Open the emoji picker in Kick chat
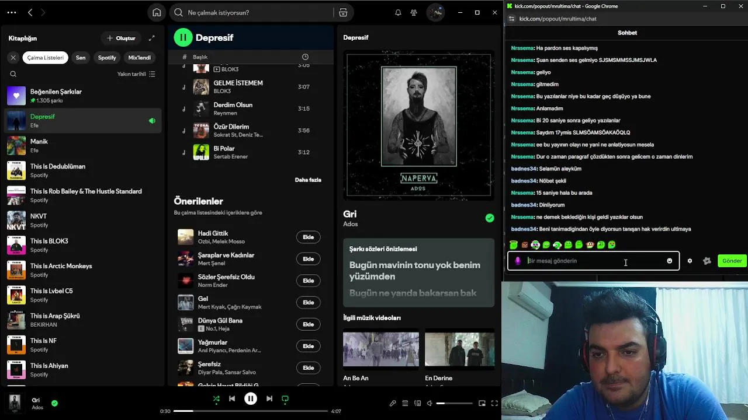 tap(670, 261)
